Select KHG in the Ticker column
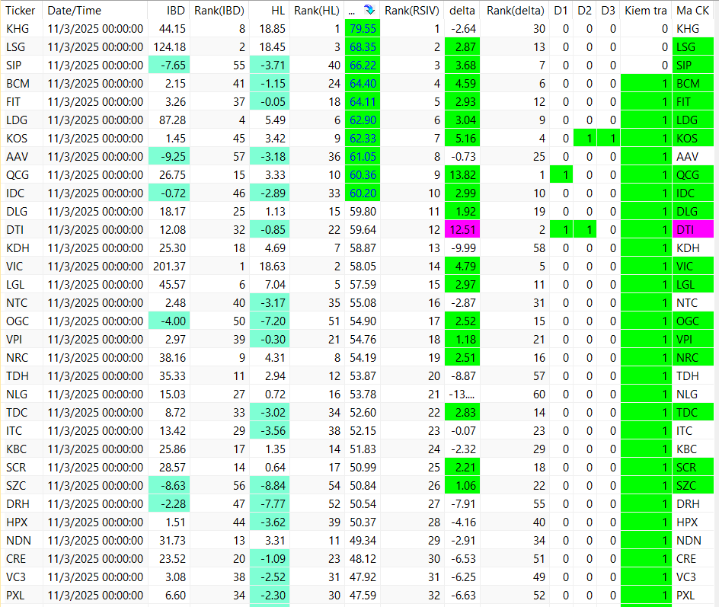 18,29
